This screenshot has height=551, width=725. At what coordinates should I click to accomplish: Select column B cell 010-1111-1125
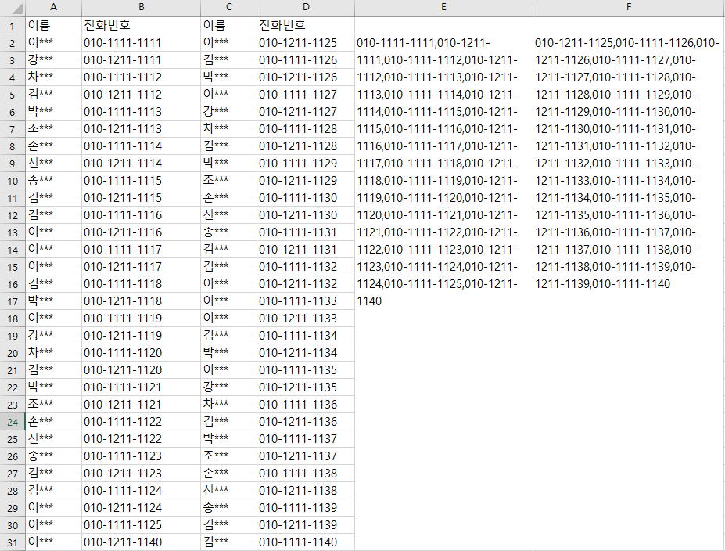[141, 524]
